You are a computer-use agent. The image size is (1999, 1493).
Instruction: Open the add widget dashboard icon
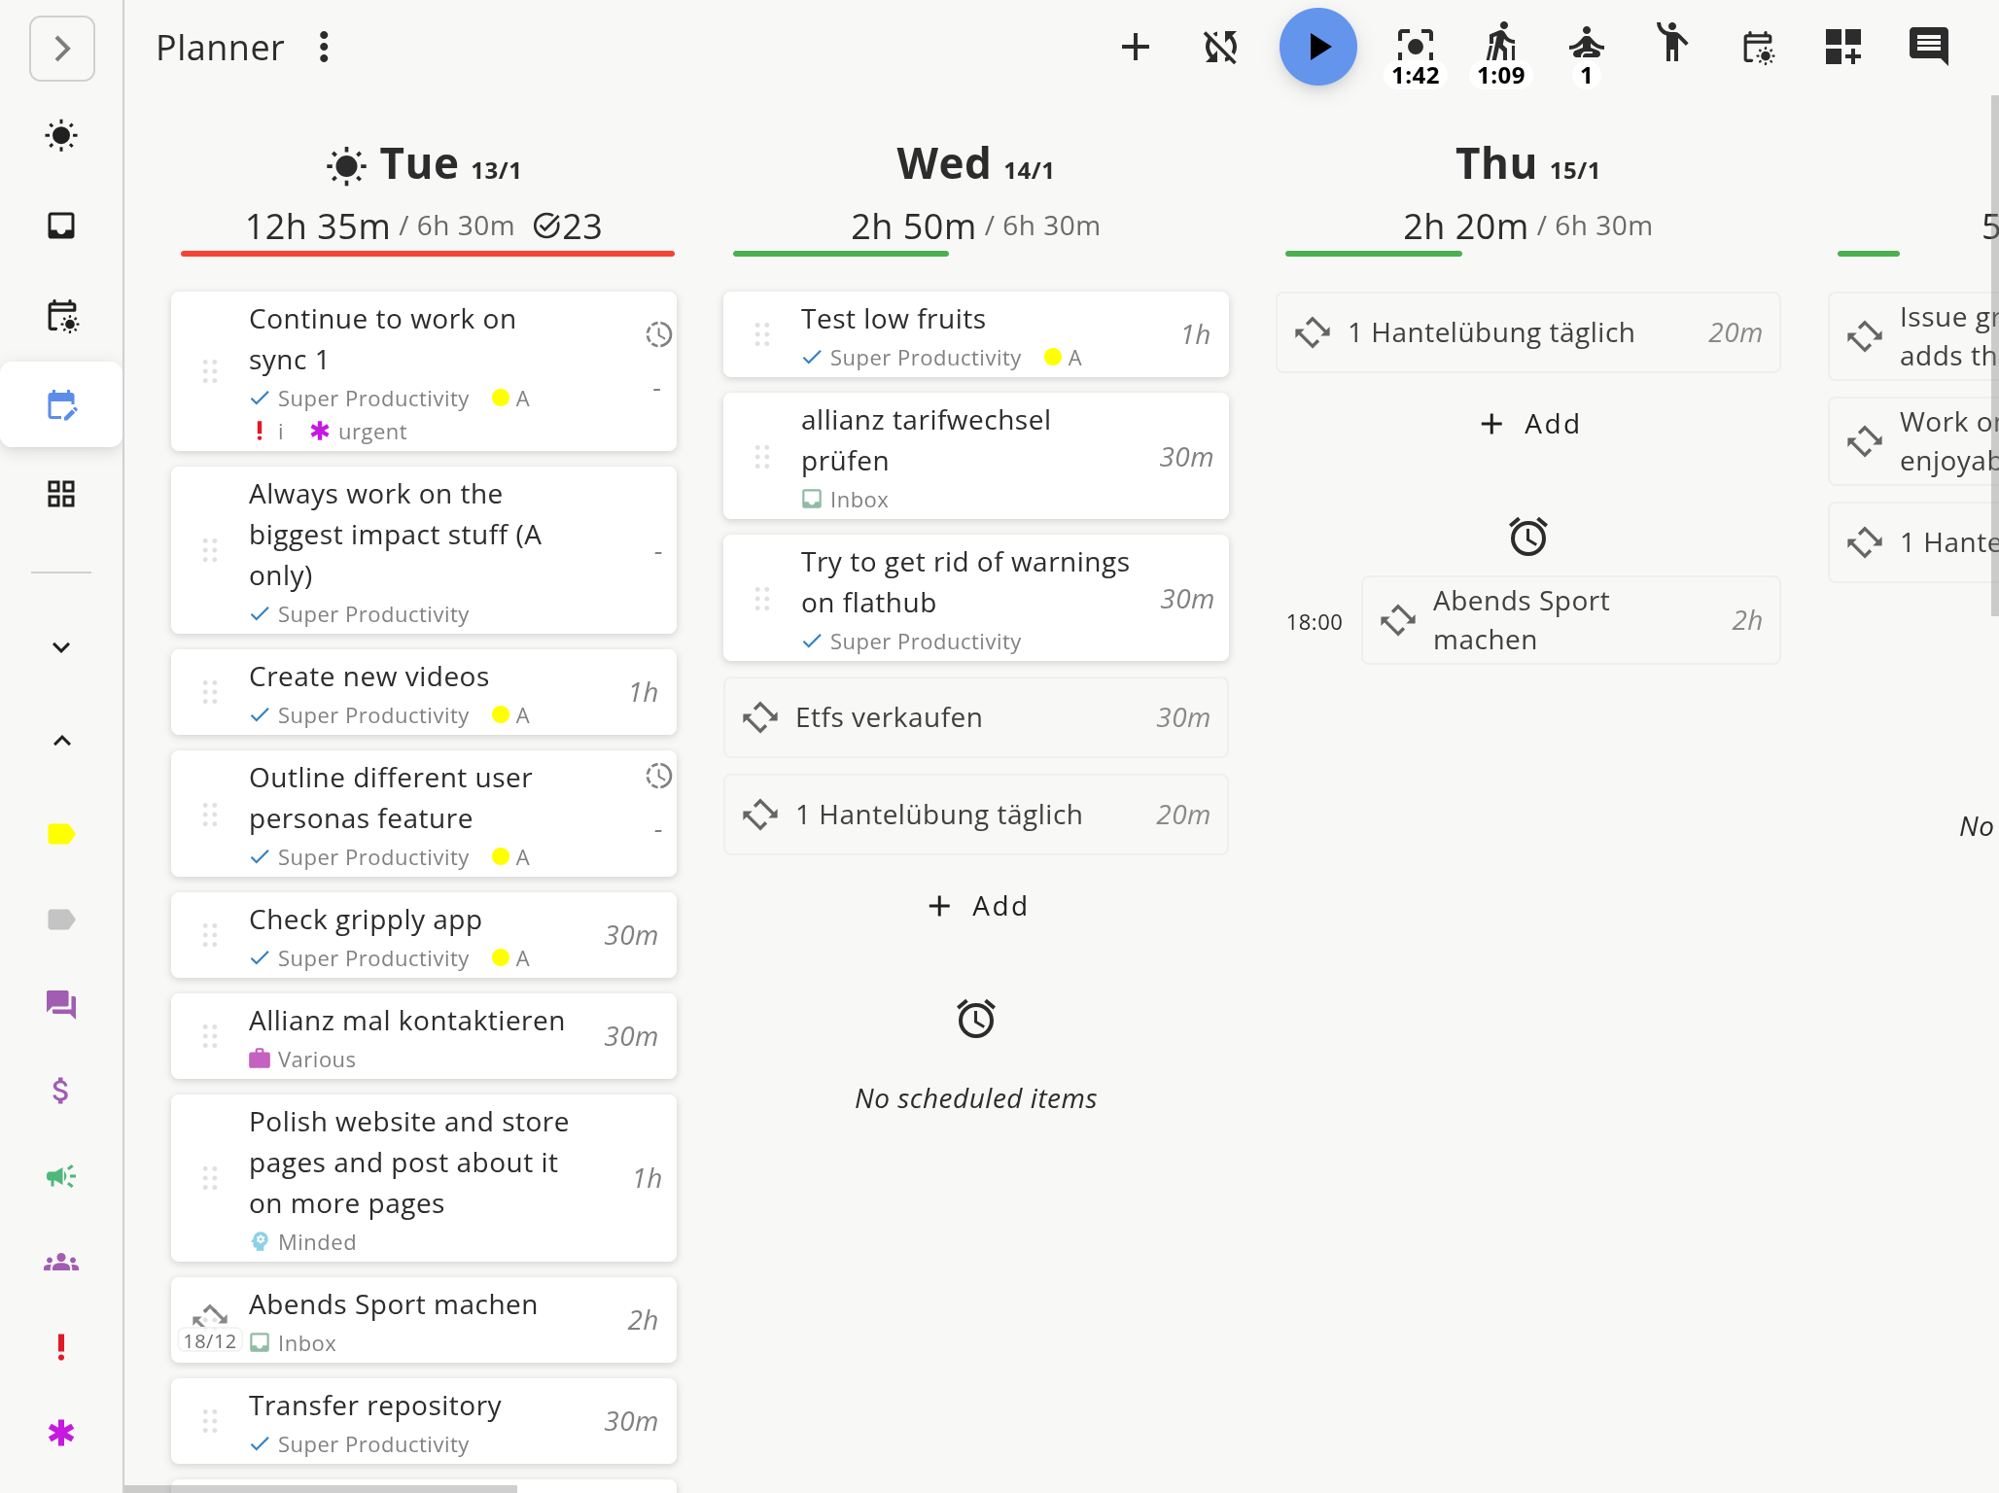(x=1844, y=46)
